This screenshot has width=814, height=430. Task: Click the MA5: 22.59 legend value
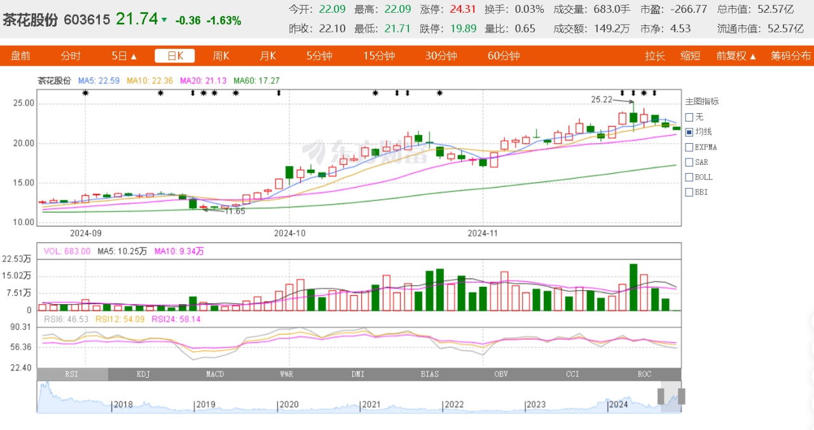tap(99, 81)
